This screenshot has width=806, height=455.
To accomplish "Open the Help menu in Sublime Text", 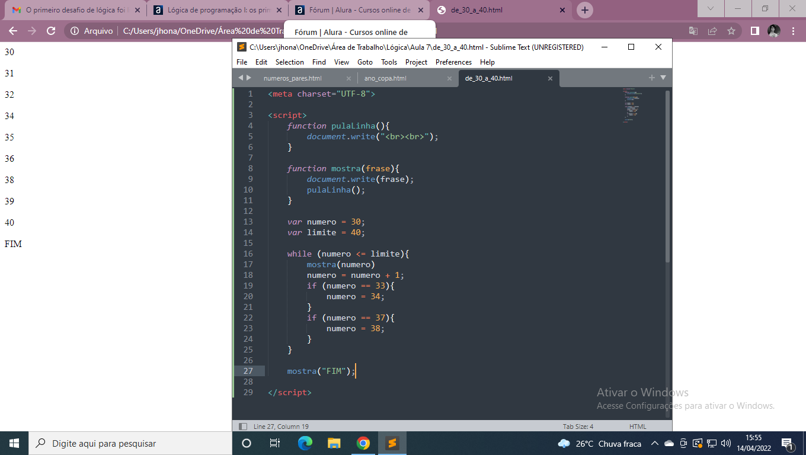I will [487, 62].
